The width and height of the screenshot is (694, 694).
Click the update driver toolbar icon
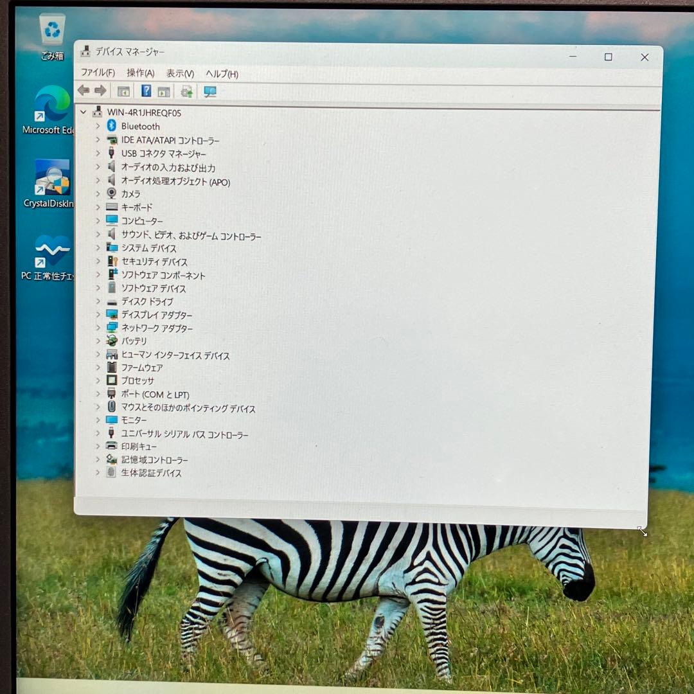pos(186,92)
